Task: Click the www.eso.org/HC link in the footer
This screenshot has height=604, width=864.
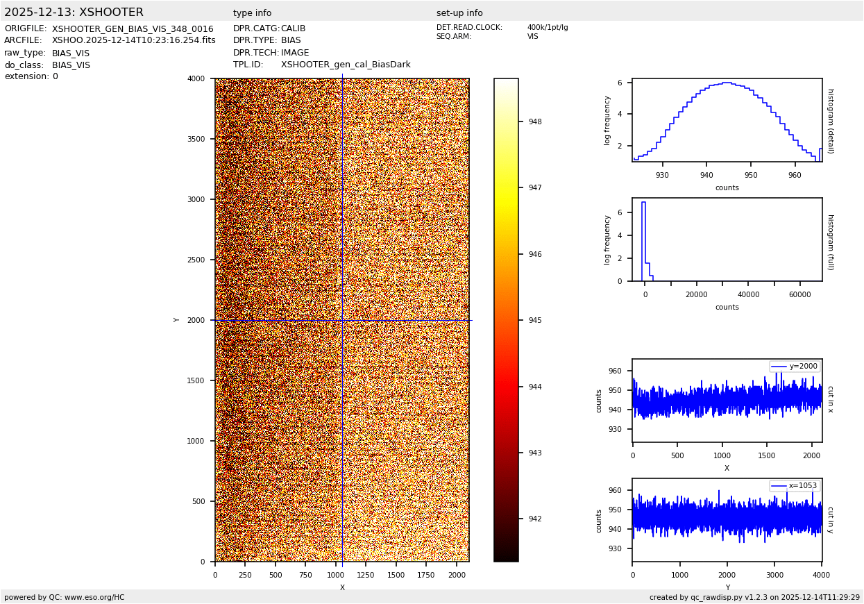Action: 93,597
